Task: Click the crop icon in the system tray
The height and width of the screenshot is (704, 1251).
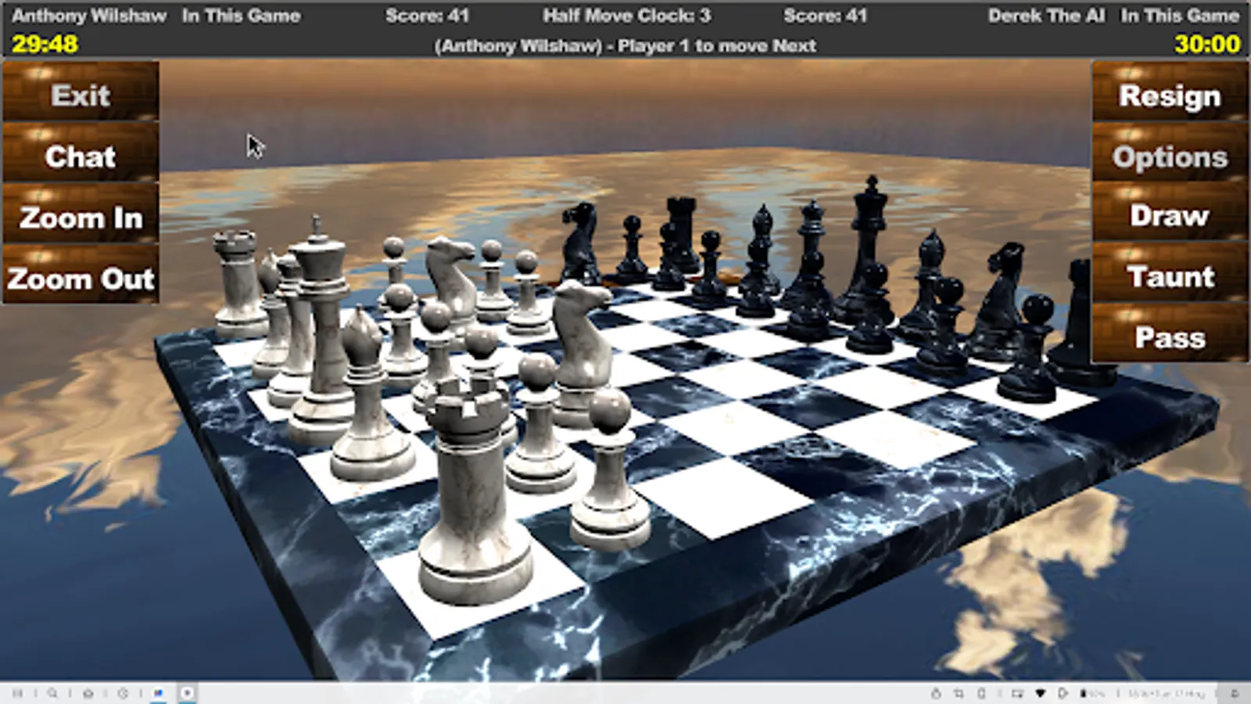Action: (x=959, y=693)
